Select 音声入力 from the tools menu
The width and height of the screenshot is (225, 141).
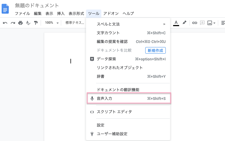point(128,99)
